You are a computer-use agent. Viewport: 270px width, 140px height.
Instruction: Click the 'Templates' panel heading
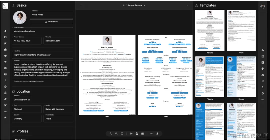tap(208, 5)
